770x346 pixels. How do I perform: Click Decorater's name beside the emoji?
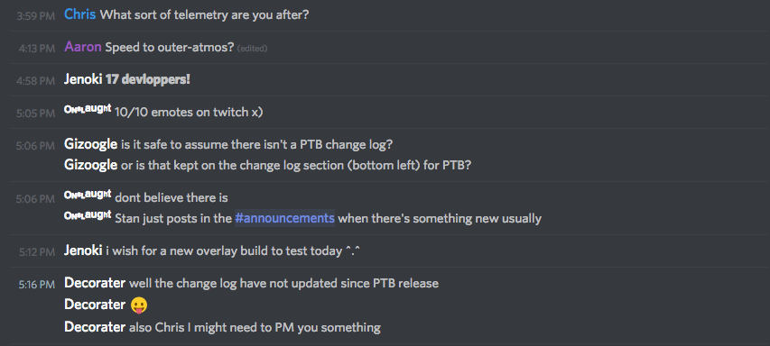coord(95,305)
